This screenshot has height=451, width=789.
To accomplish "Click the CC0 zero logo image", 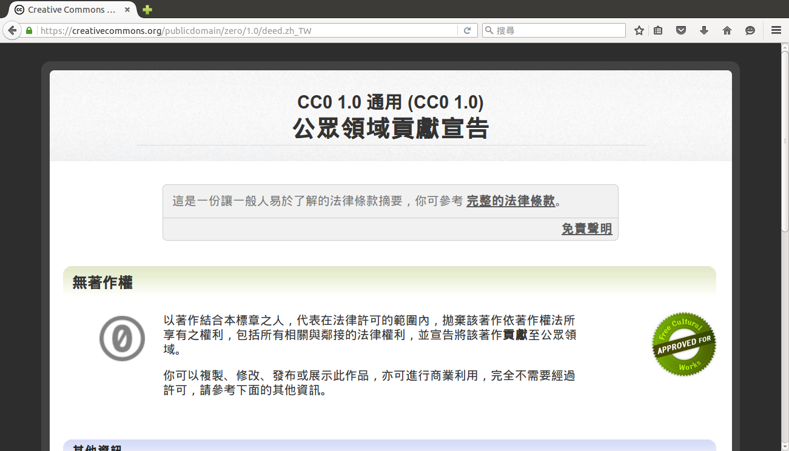I will (122, 338).
